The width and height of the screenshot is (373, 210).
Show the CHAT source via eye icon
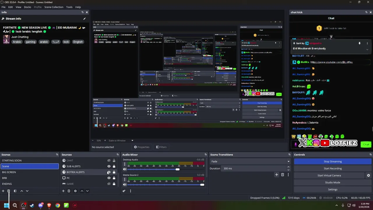pos(109,160)
